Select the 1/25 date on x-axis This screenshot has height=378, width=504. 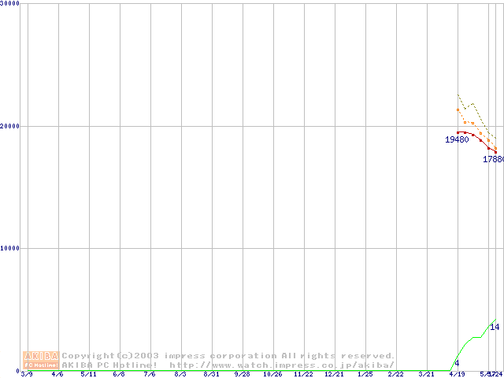point(365,374)
